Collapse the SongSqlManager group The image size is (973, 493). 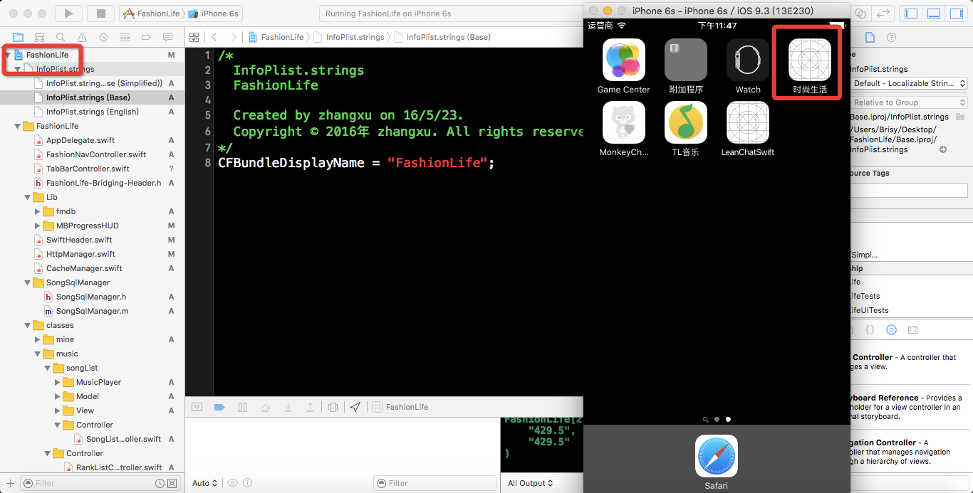pos(27,282)
